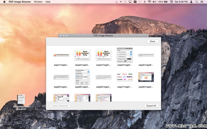This screenshot has height=129, width=207.
Task: Open the Wi-Fi status menu
Action: pyautogui.click(x=149, y=2)
